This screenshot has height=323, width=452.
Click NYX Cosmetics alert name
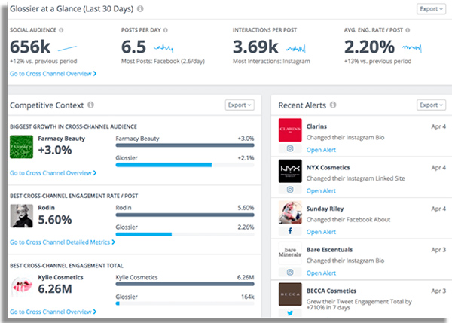click(x=328, y=167)
